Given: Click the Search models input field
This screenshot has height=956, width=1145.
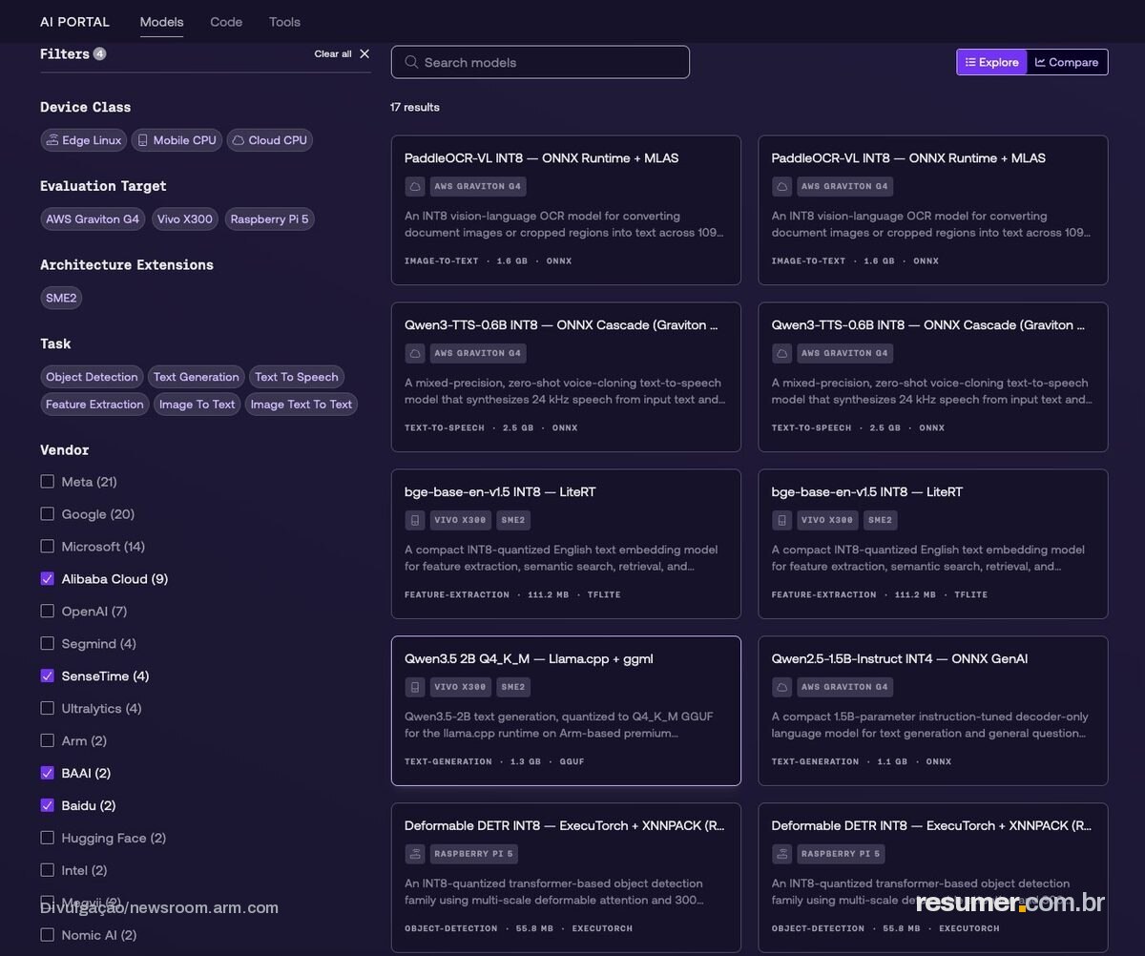Looking at the screenshot, I should click(540, 62).
